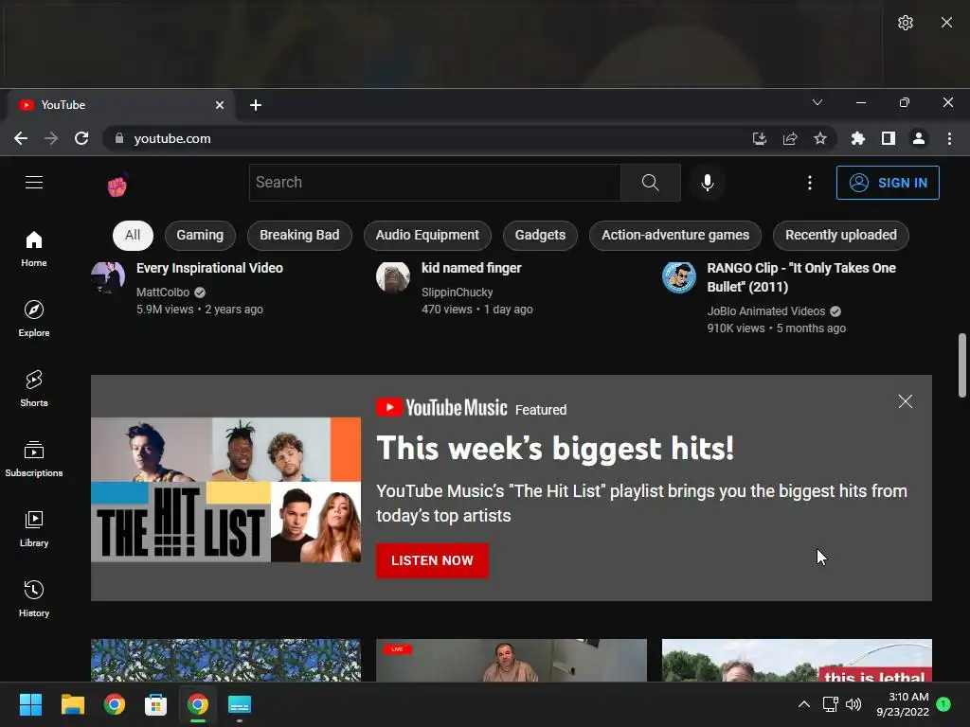
Task: Open History in sidebar
Action: click(x=34, y=598)
